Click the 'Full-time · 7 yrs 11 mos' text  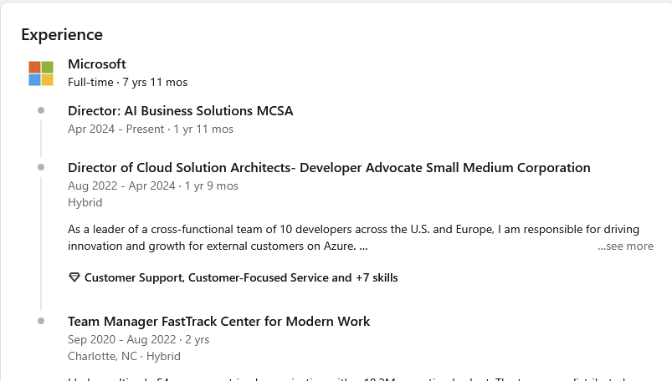(x=127, y=82)
